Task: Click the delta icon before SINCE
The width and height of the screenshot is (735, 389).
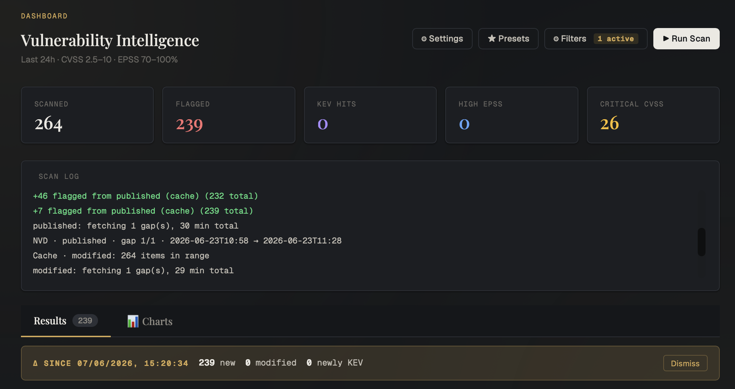Action: (x=35, y=363)
